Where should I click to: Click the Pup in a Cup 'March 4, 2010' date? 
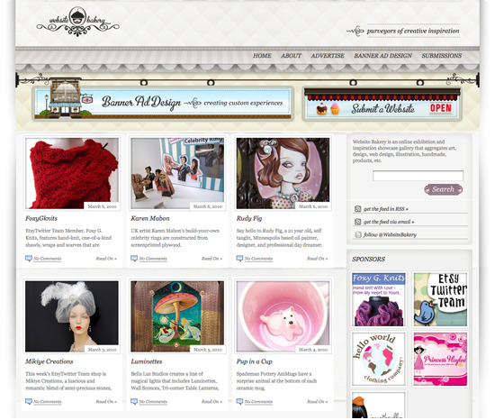313,350
